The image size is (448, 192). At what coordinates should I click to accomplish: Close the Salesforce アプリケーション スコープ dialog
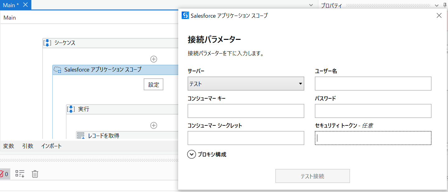point(439,16)
